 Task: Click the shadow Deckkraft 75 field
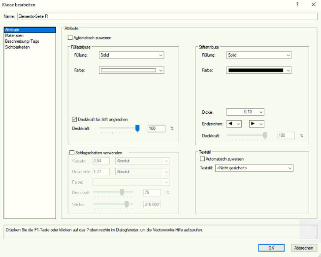coord(152,193)
